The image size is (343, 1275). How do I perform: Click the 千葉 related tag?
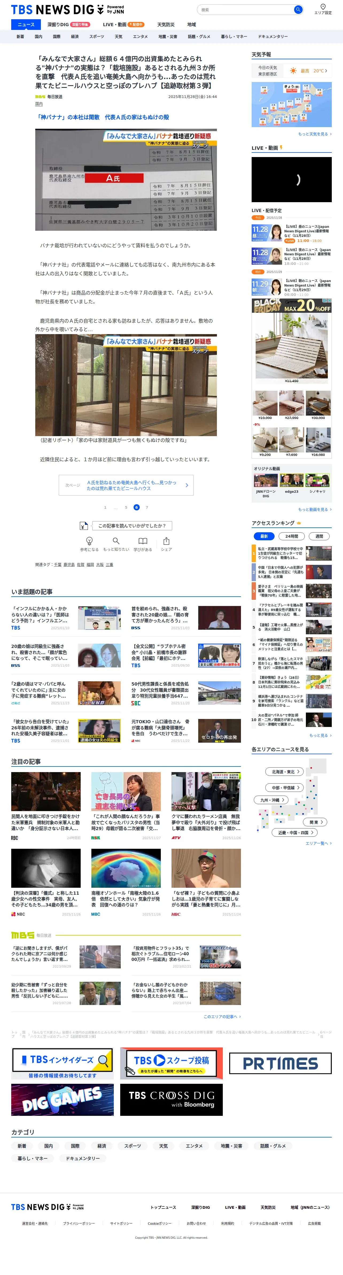pos(57,565)
